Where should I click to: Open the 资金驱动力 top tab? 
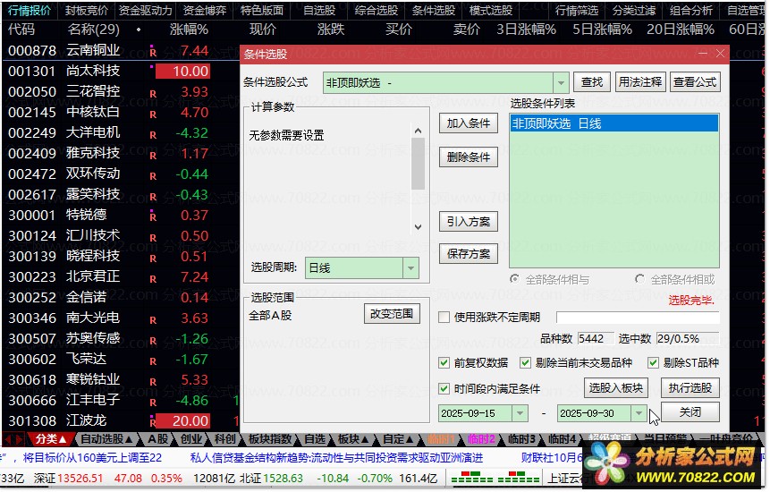146,11
